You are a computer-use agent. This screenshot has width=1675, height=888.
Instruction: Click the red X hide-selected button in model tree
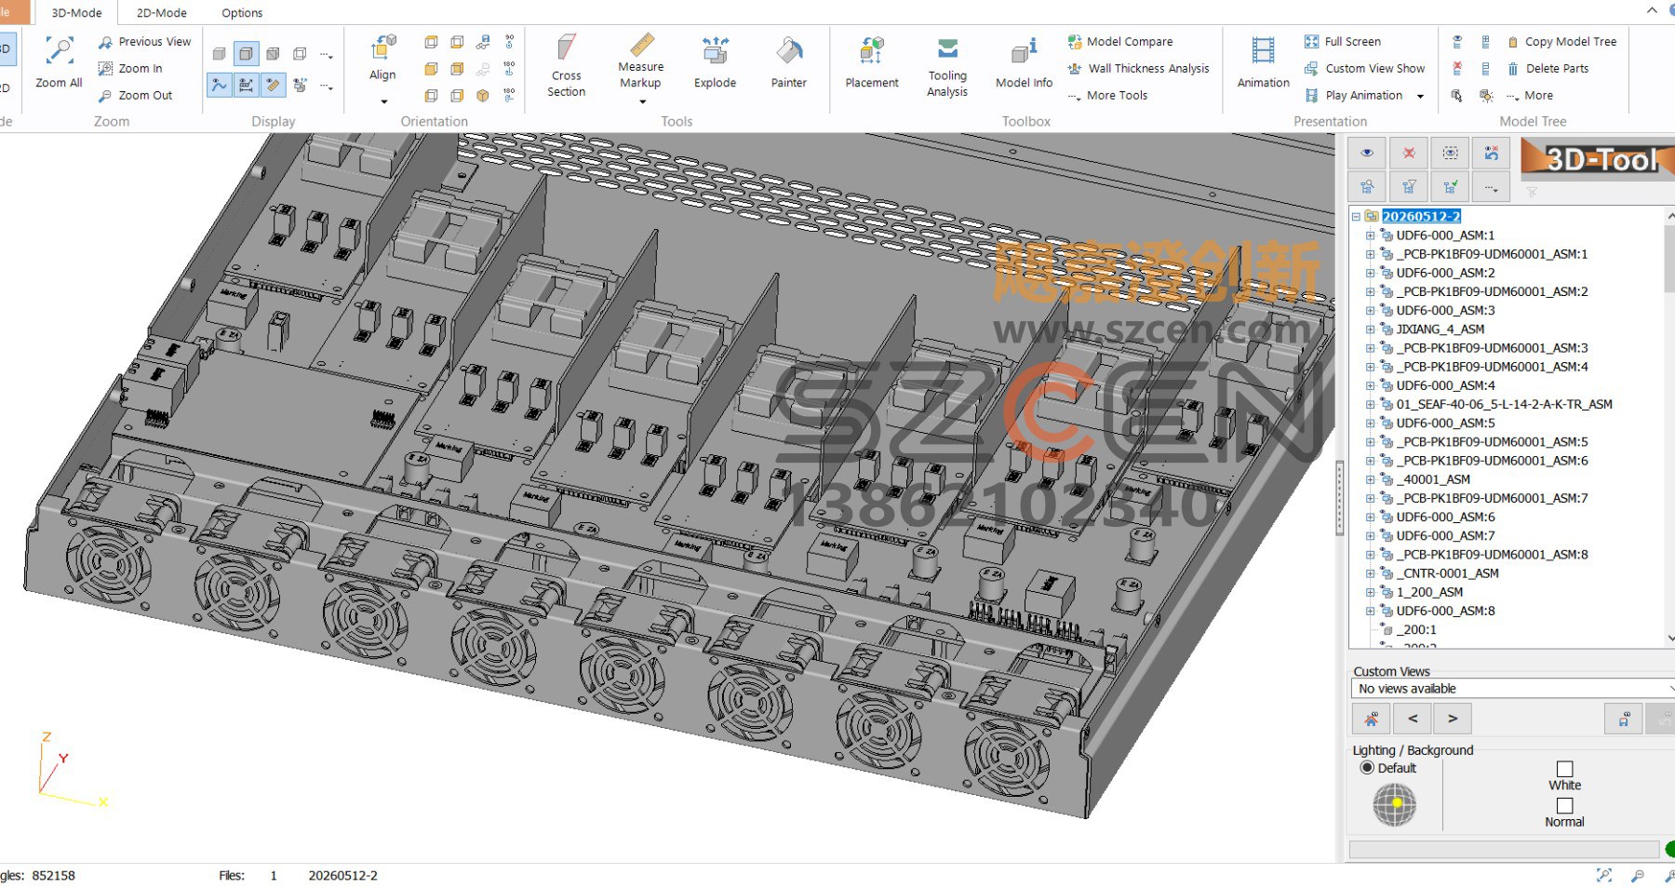(1409, 154)
